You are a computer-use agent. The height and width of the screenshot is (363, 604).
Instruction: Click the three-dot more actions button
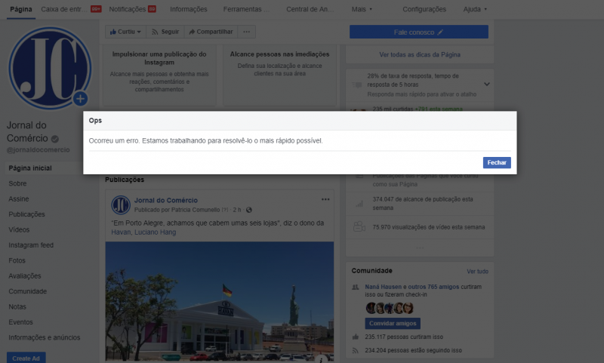click(x=247, y=32)
